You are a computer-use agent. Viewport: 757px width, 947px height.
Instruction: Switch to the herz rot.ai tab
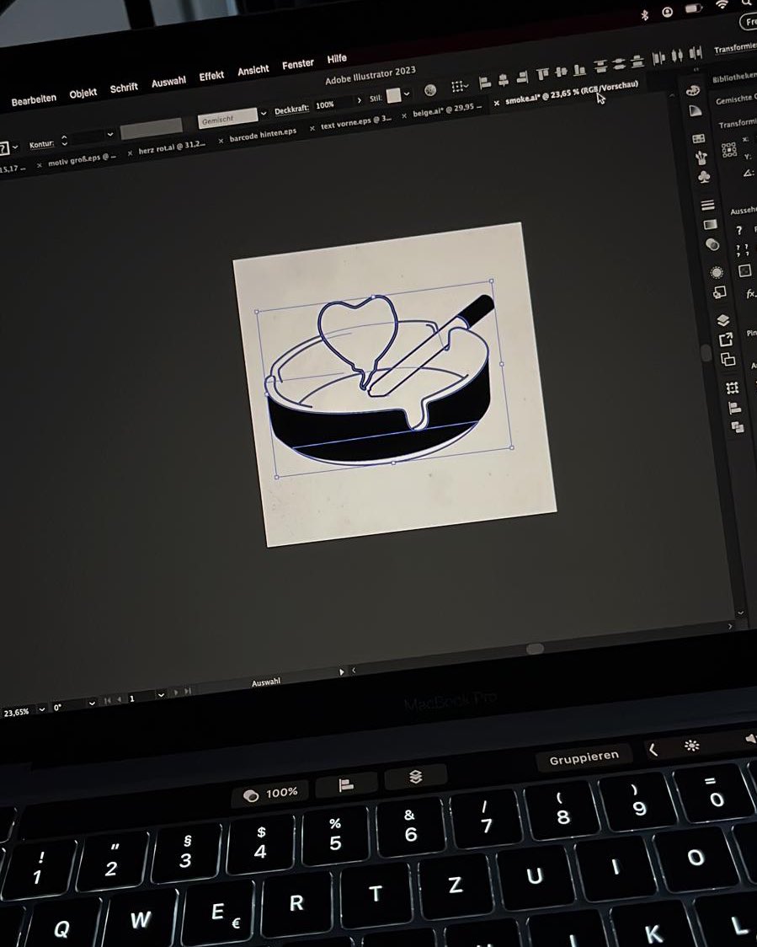pyautogui.click(x=172, y=147)
